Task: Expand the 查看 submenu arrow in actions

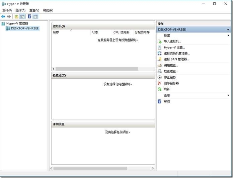Action: 228,95
